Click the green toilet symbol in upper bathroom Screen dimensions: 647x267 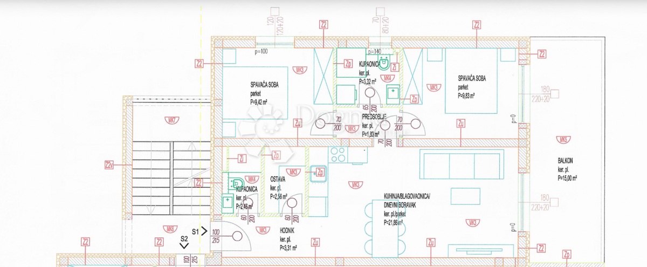(x=385, y=63)
